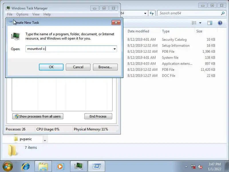Screen dimensions: 229x172
Task: Click Show processes from all users
Action: 38,116
